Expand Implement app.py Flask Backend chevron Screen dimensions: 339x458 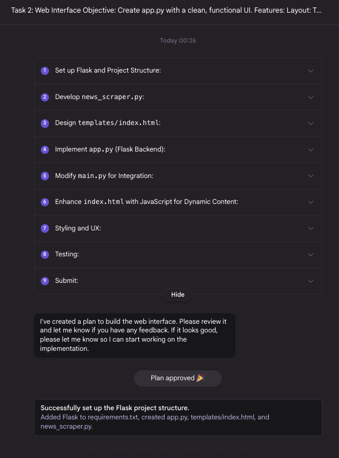tap(311, 150)
